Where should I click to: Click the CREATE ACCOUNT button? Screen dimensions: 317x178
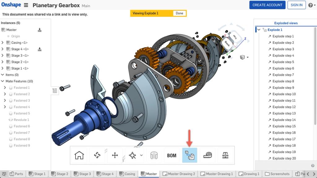pyautogui.click(x=267, y=5)
